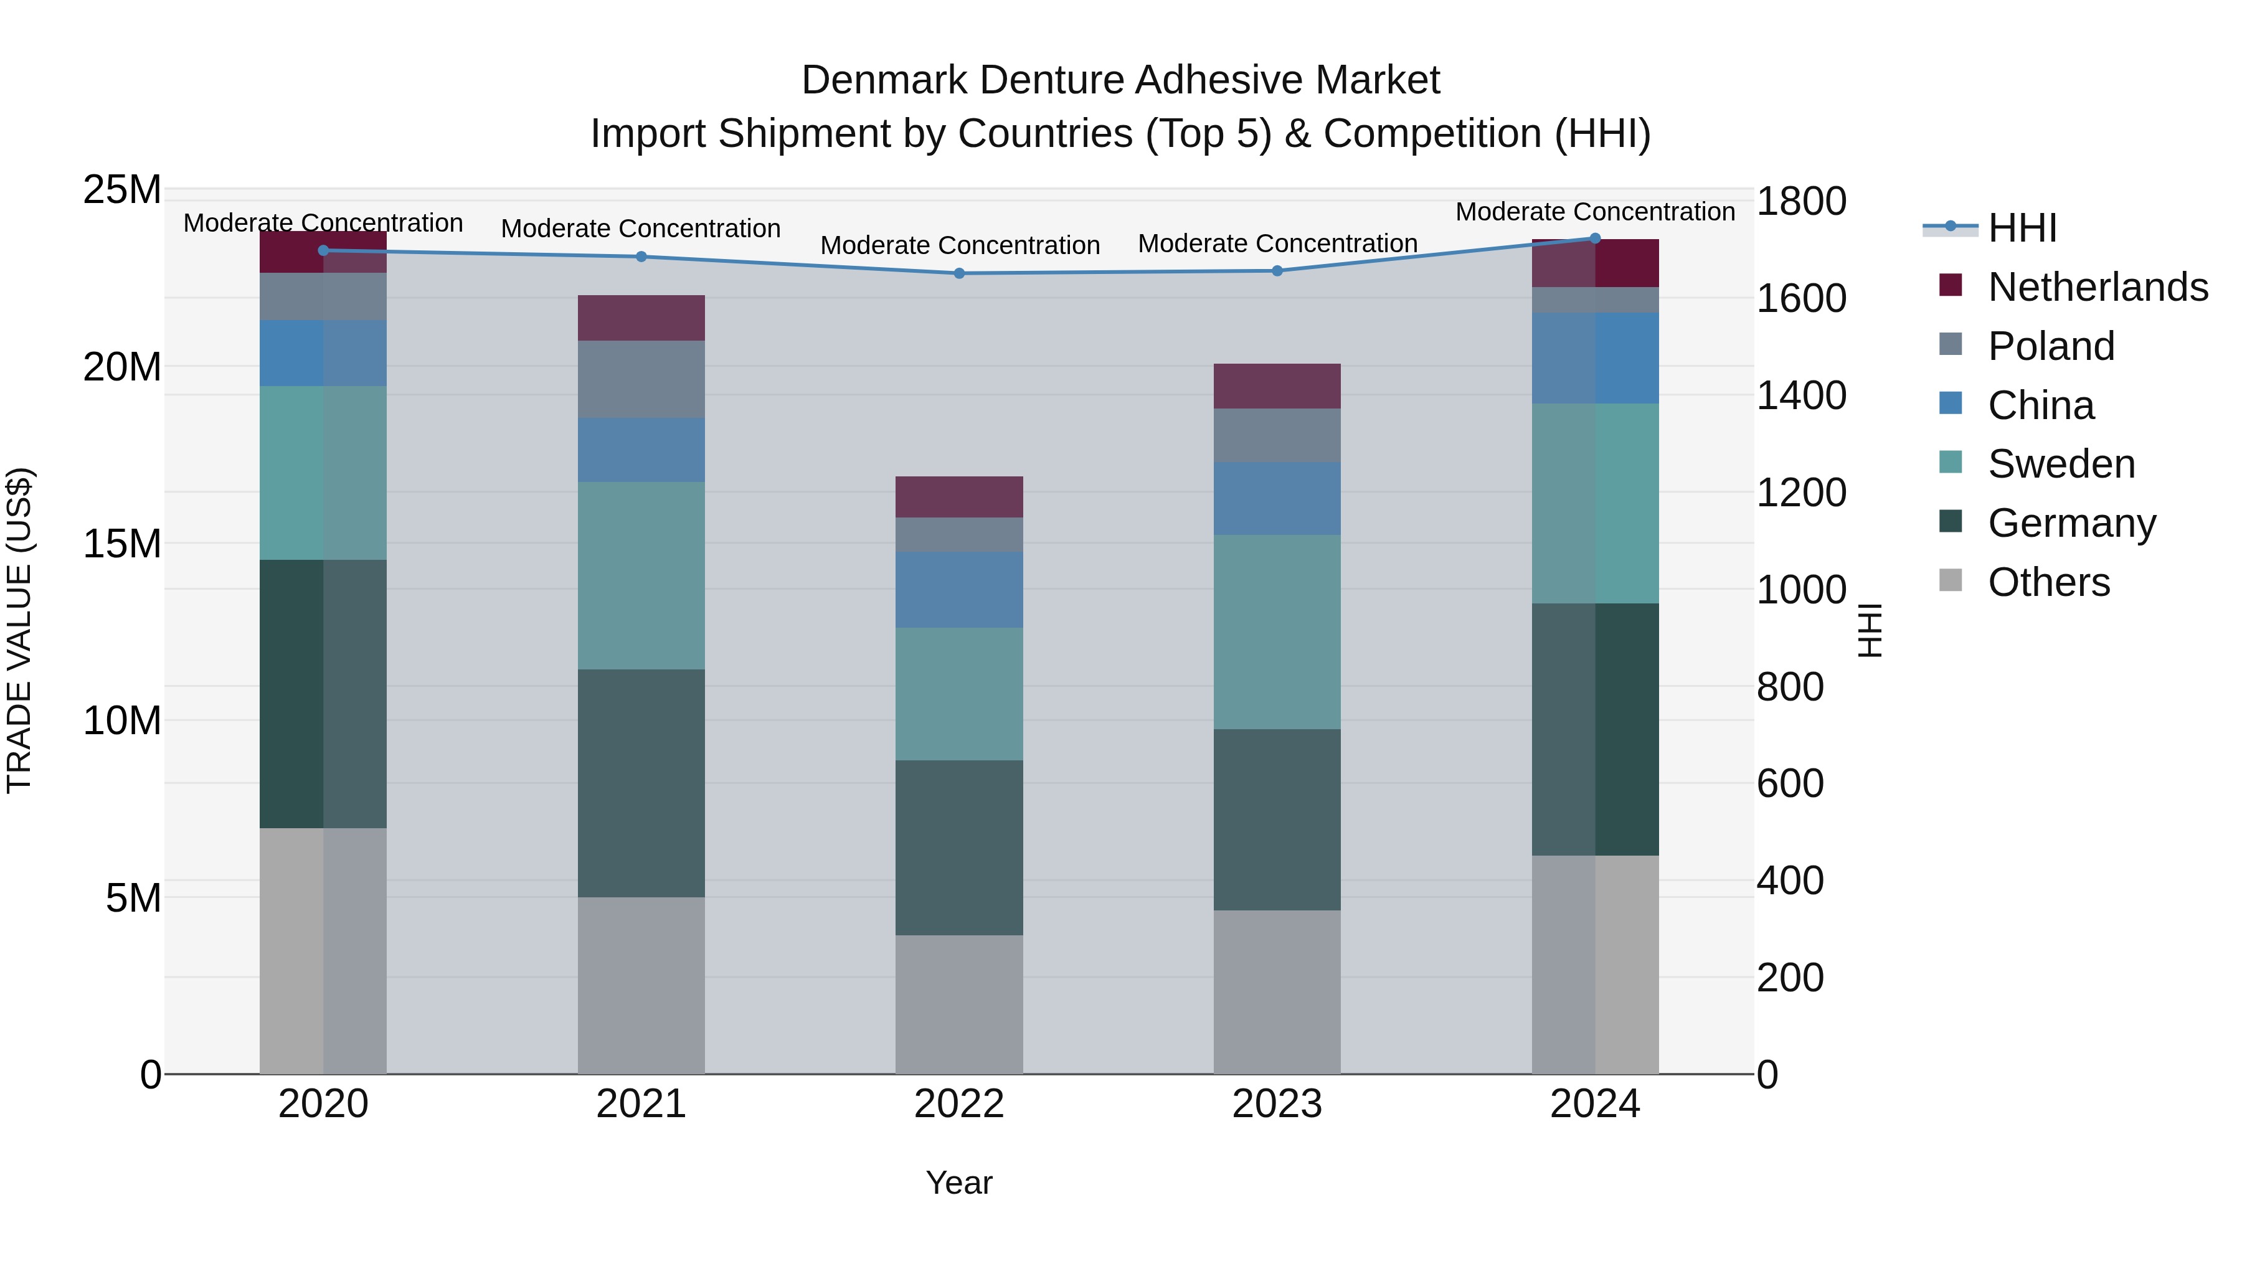Click the Moderate Concentration label above 2024
This screenshot has width=2242, height=1261.
pos(1596,212)
